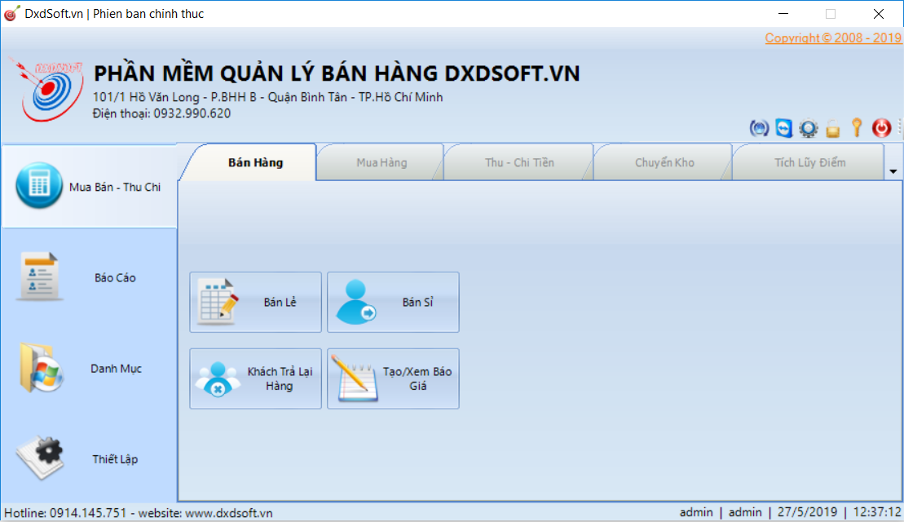Click the date 27/5/2019 in status bar
The height and width of the screenshot is (522, 904).
[x=806, y=512]
